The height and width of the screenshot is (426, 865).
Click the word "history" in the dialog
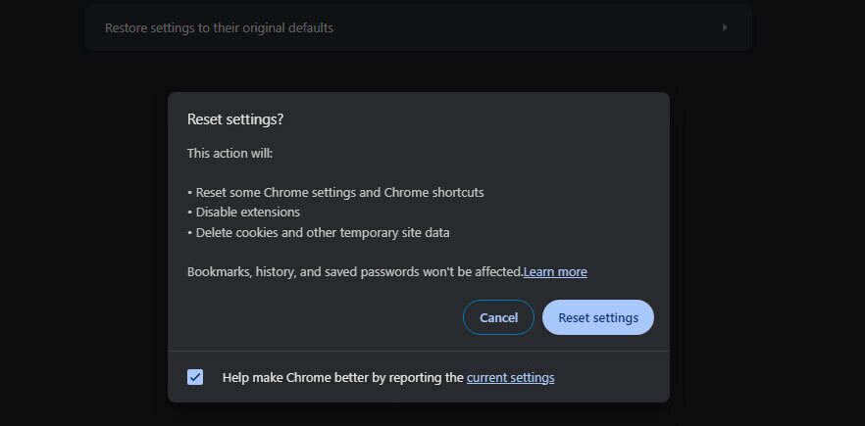pyautogui.click(x=277, y=271)
